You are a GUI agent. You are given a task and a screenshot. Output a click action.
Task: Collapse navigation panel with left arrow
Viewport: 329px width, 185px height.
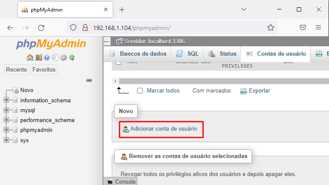click(x=107, y=42)
